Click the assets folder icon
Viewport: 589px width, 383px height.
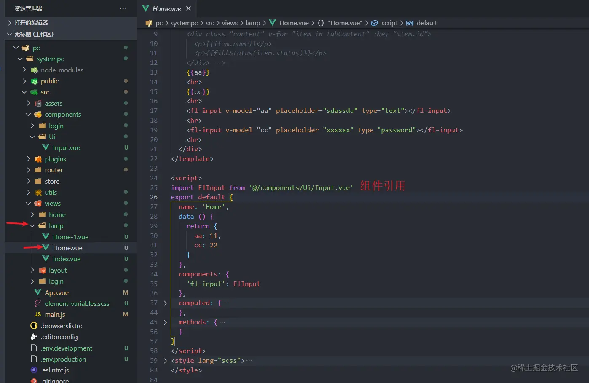38,103
